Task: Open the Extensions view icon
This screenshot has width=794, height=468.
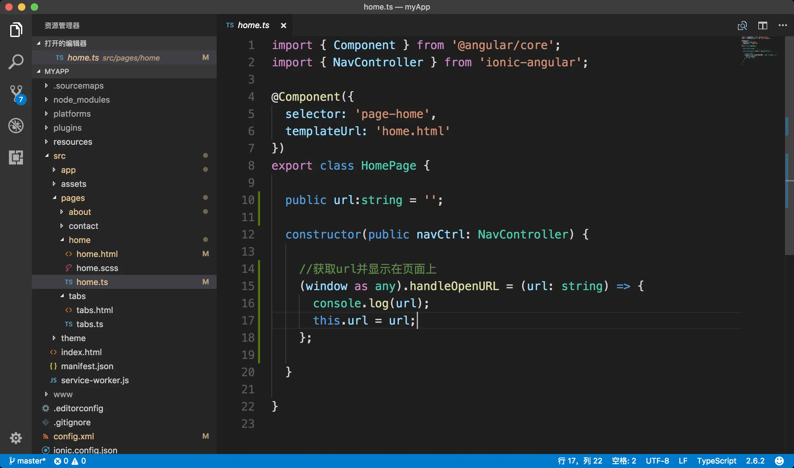Action: pos(16,157)
